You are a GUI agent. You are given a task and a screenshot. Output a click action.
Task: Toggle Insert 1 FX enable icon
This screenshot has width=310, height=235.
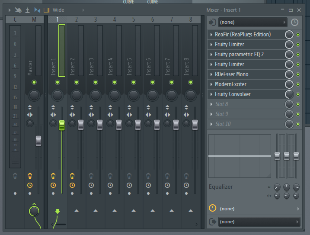coord(53,176)
